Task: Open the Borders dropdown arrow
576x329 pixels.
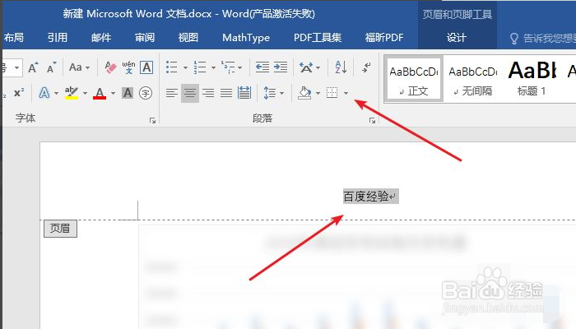Action: [x=346, y=93]
